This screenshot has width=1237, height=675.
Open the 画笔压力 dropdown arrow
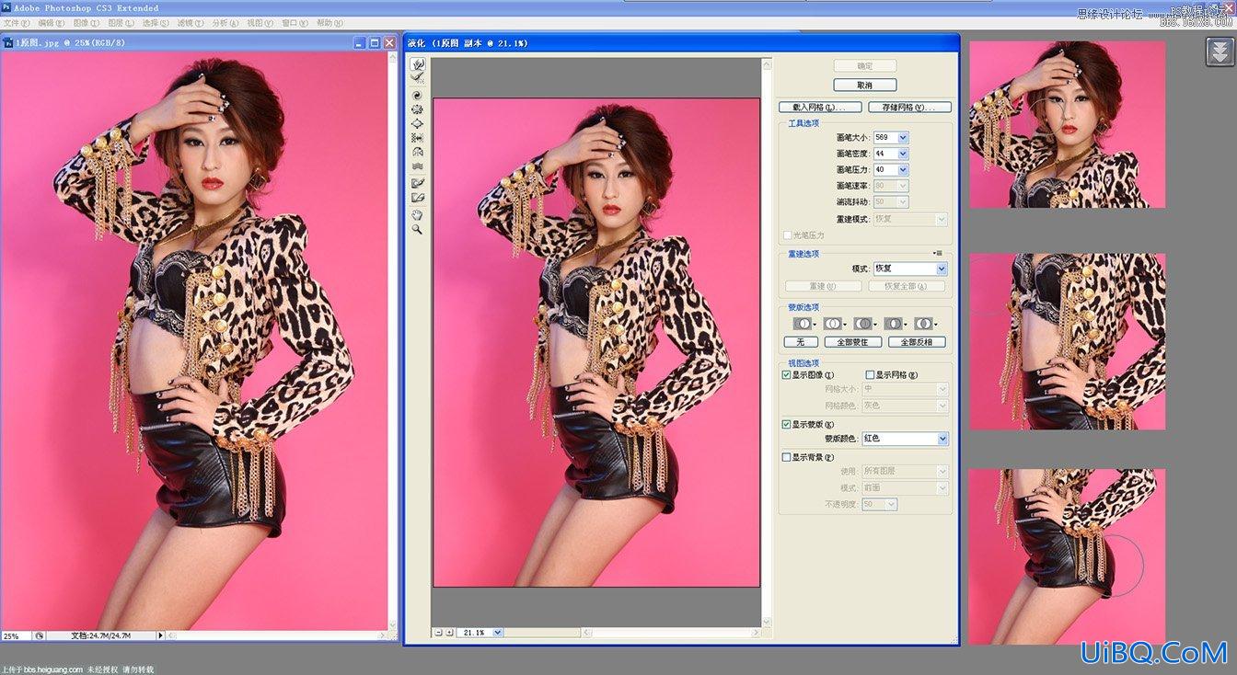tap(903, 170)
